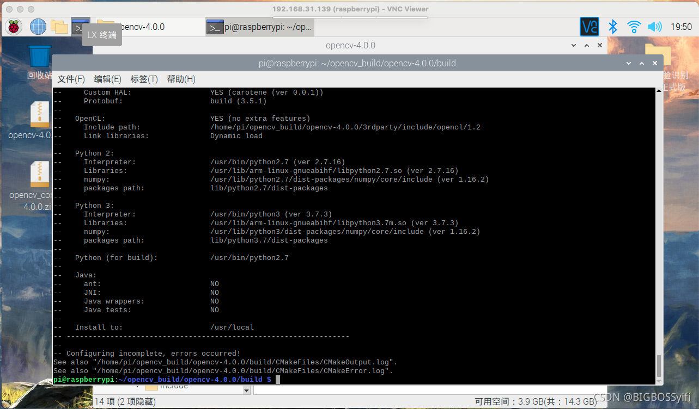Launch the web browser globe icon
Viewport: 699px width, 409px height.
click(x=38, y=26)
